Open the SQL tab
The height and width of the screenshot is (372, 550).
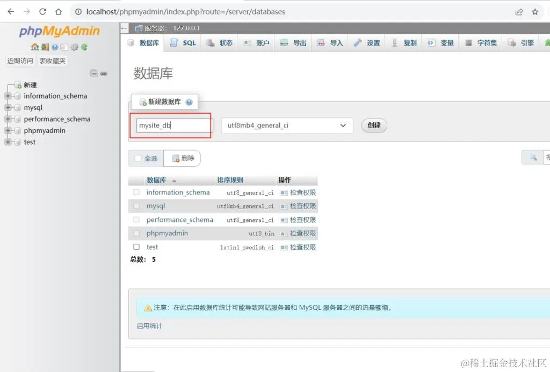[x=183, y=43]
